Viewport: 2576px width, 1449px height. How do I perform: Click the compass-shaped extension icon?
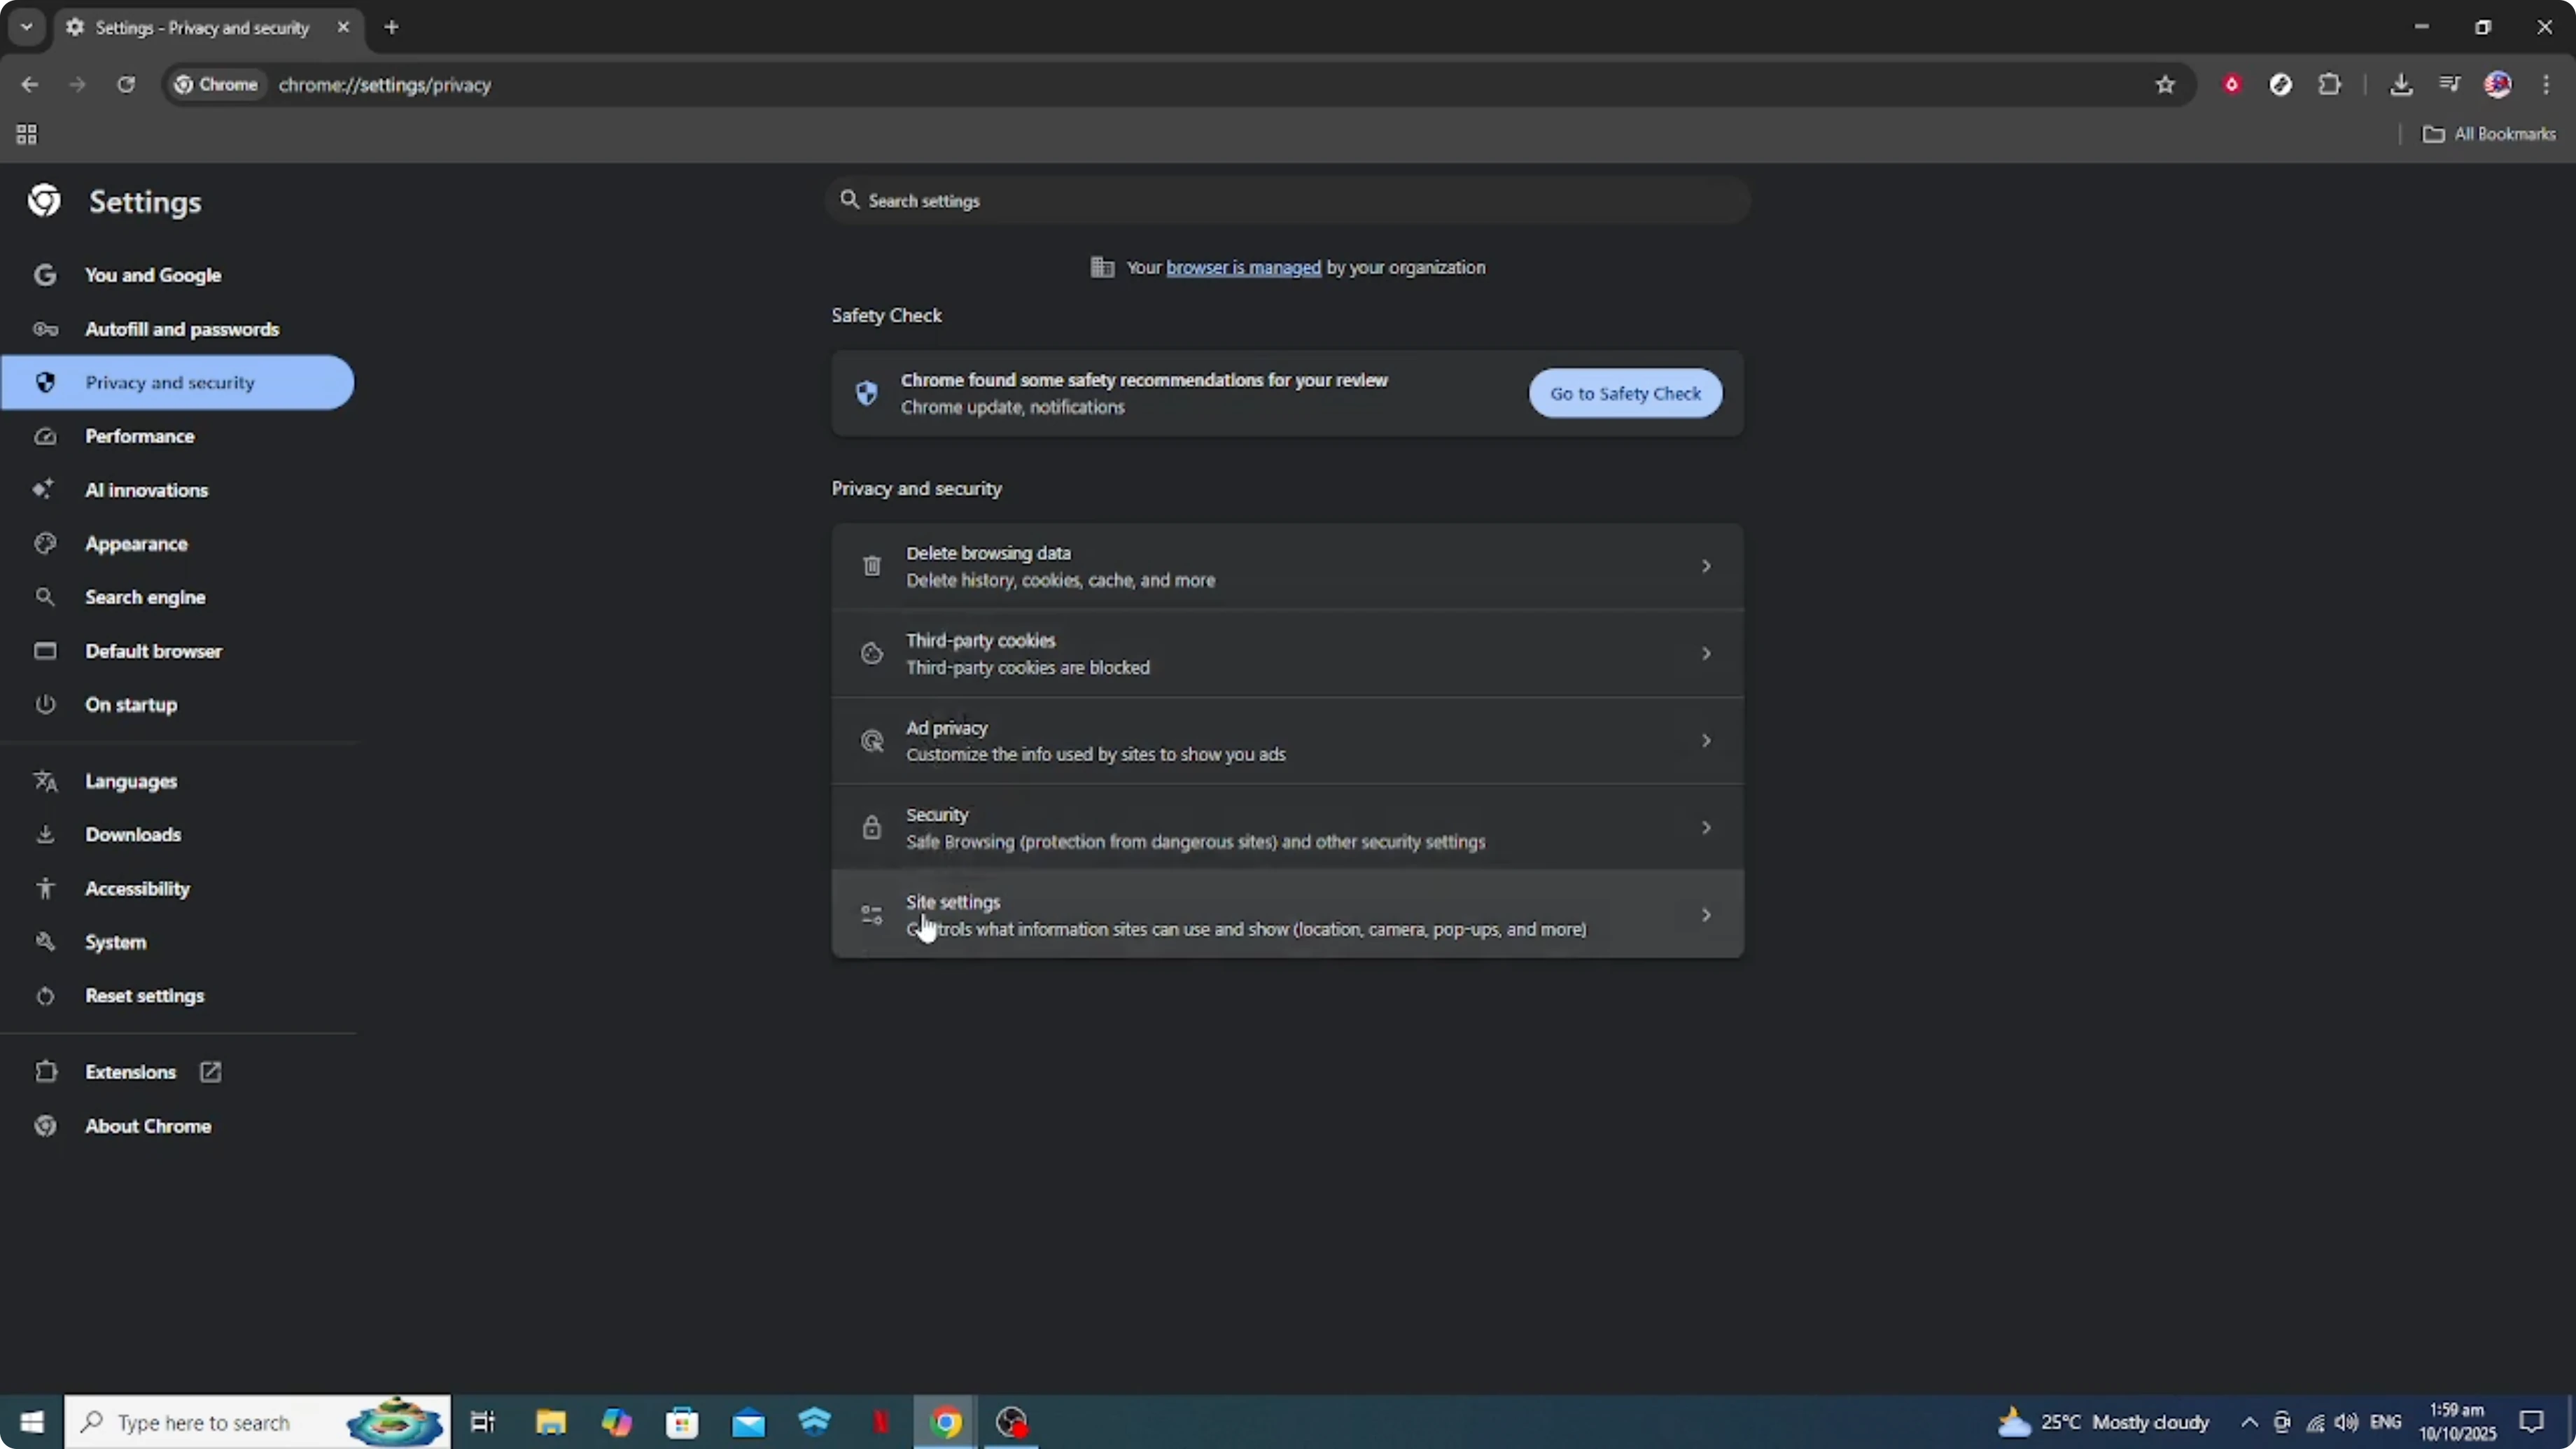pos(2281,85)
